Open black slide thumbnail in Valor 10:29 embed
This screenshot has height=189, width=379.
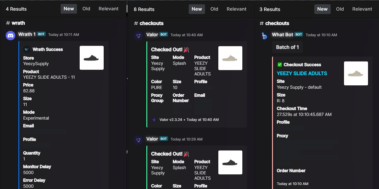click(x=230, y=162)
